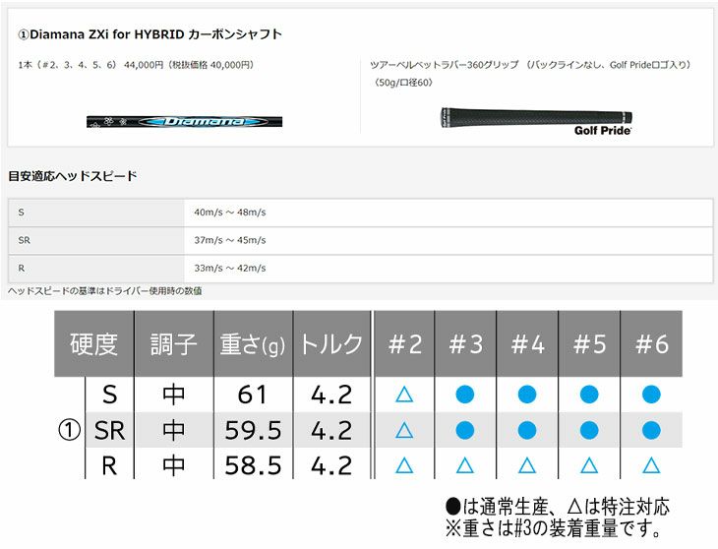Image resolution: width=718 pixels, height=549 pixels.
Task: Click the Diamana ZXi for HYBRID title
Action: (150, 34)
